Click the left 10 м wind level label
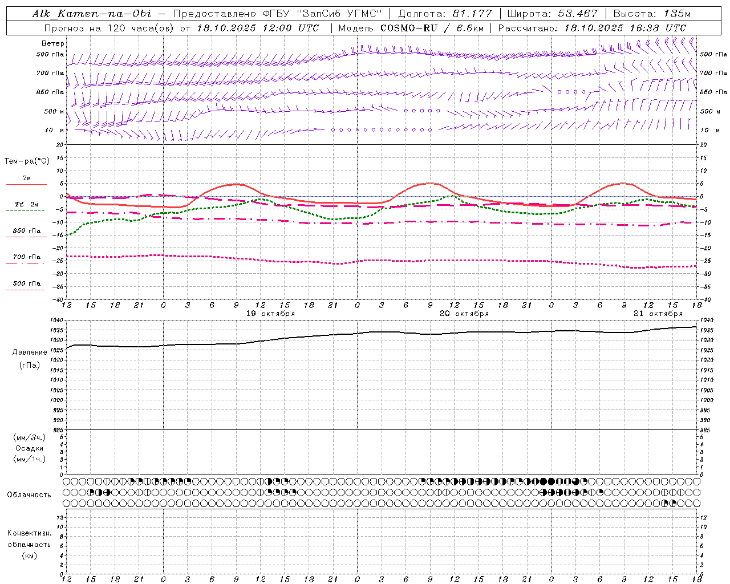Image resolution: width=730 pixels, height=584 pixels. [x=55, y=130]
